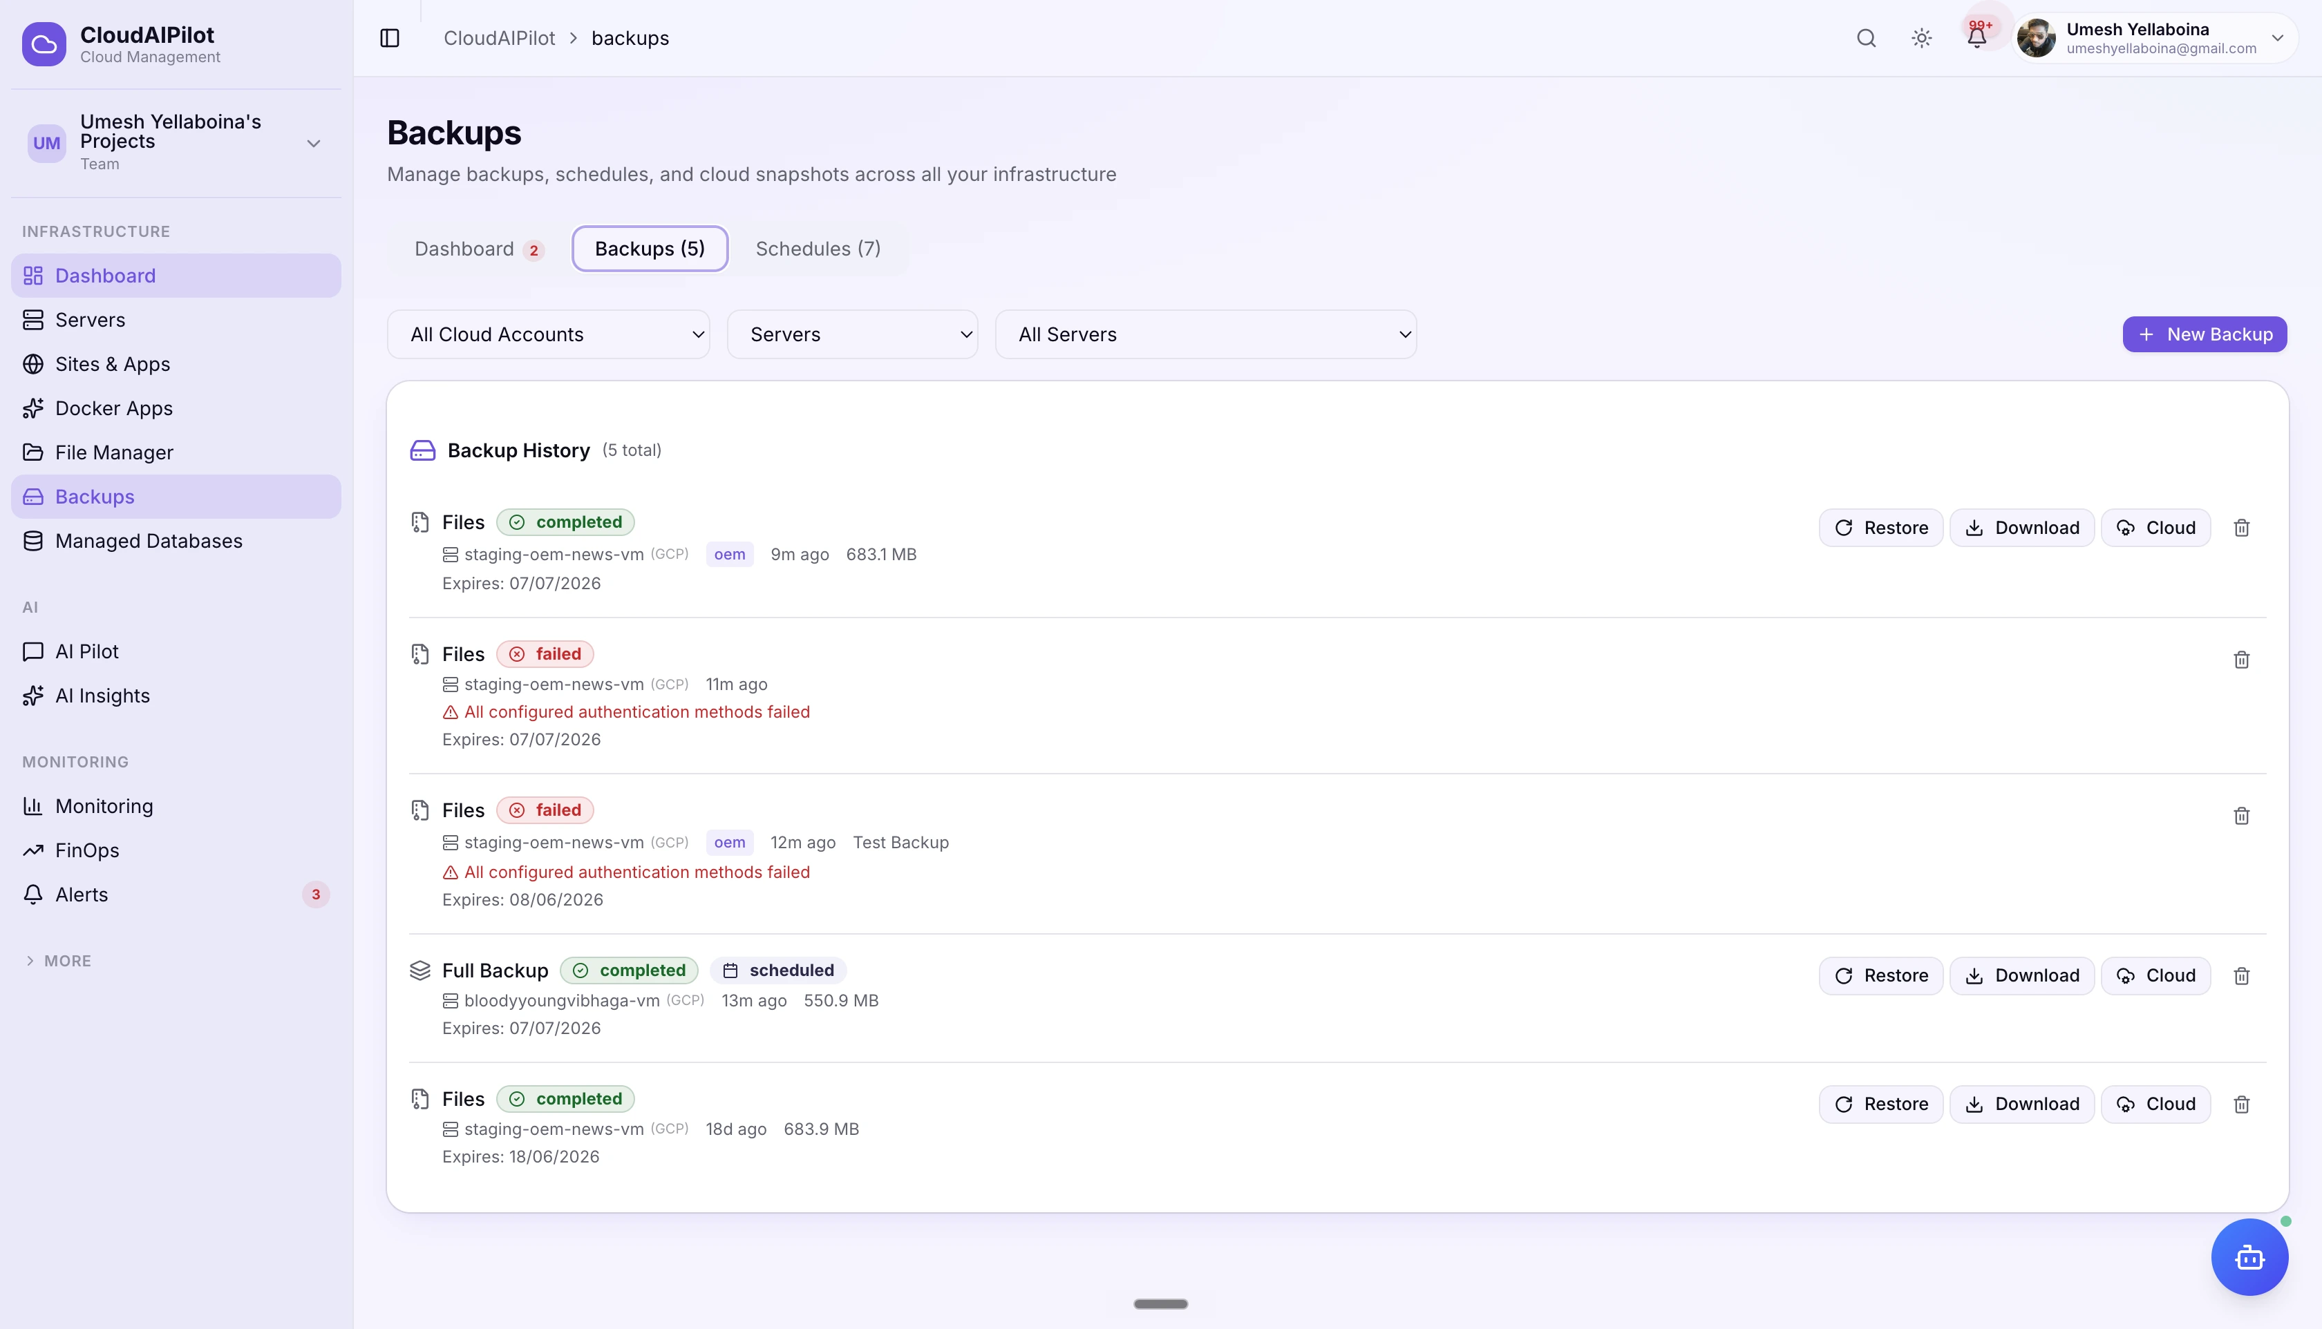Viewport: 2322px width, 1329px height.
Task: Click bloodyyoungvibhaga-vm server name
Action: (562, 1002)
